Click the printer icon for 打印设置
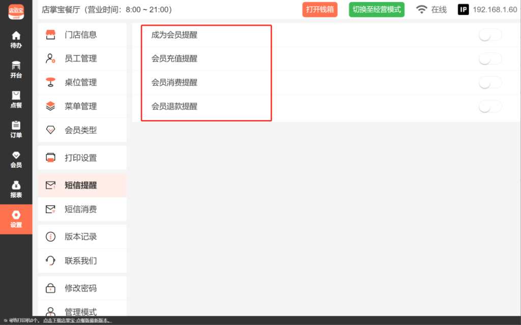The width and height of the screenshot is (521, 325). click(x=50, y=158)
